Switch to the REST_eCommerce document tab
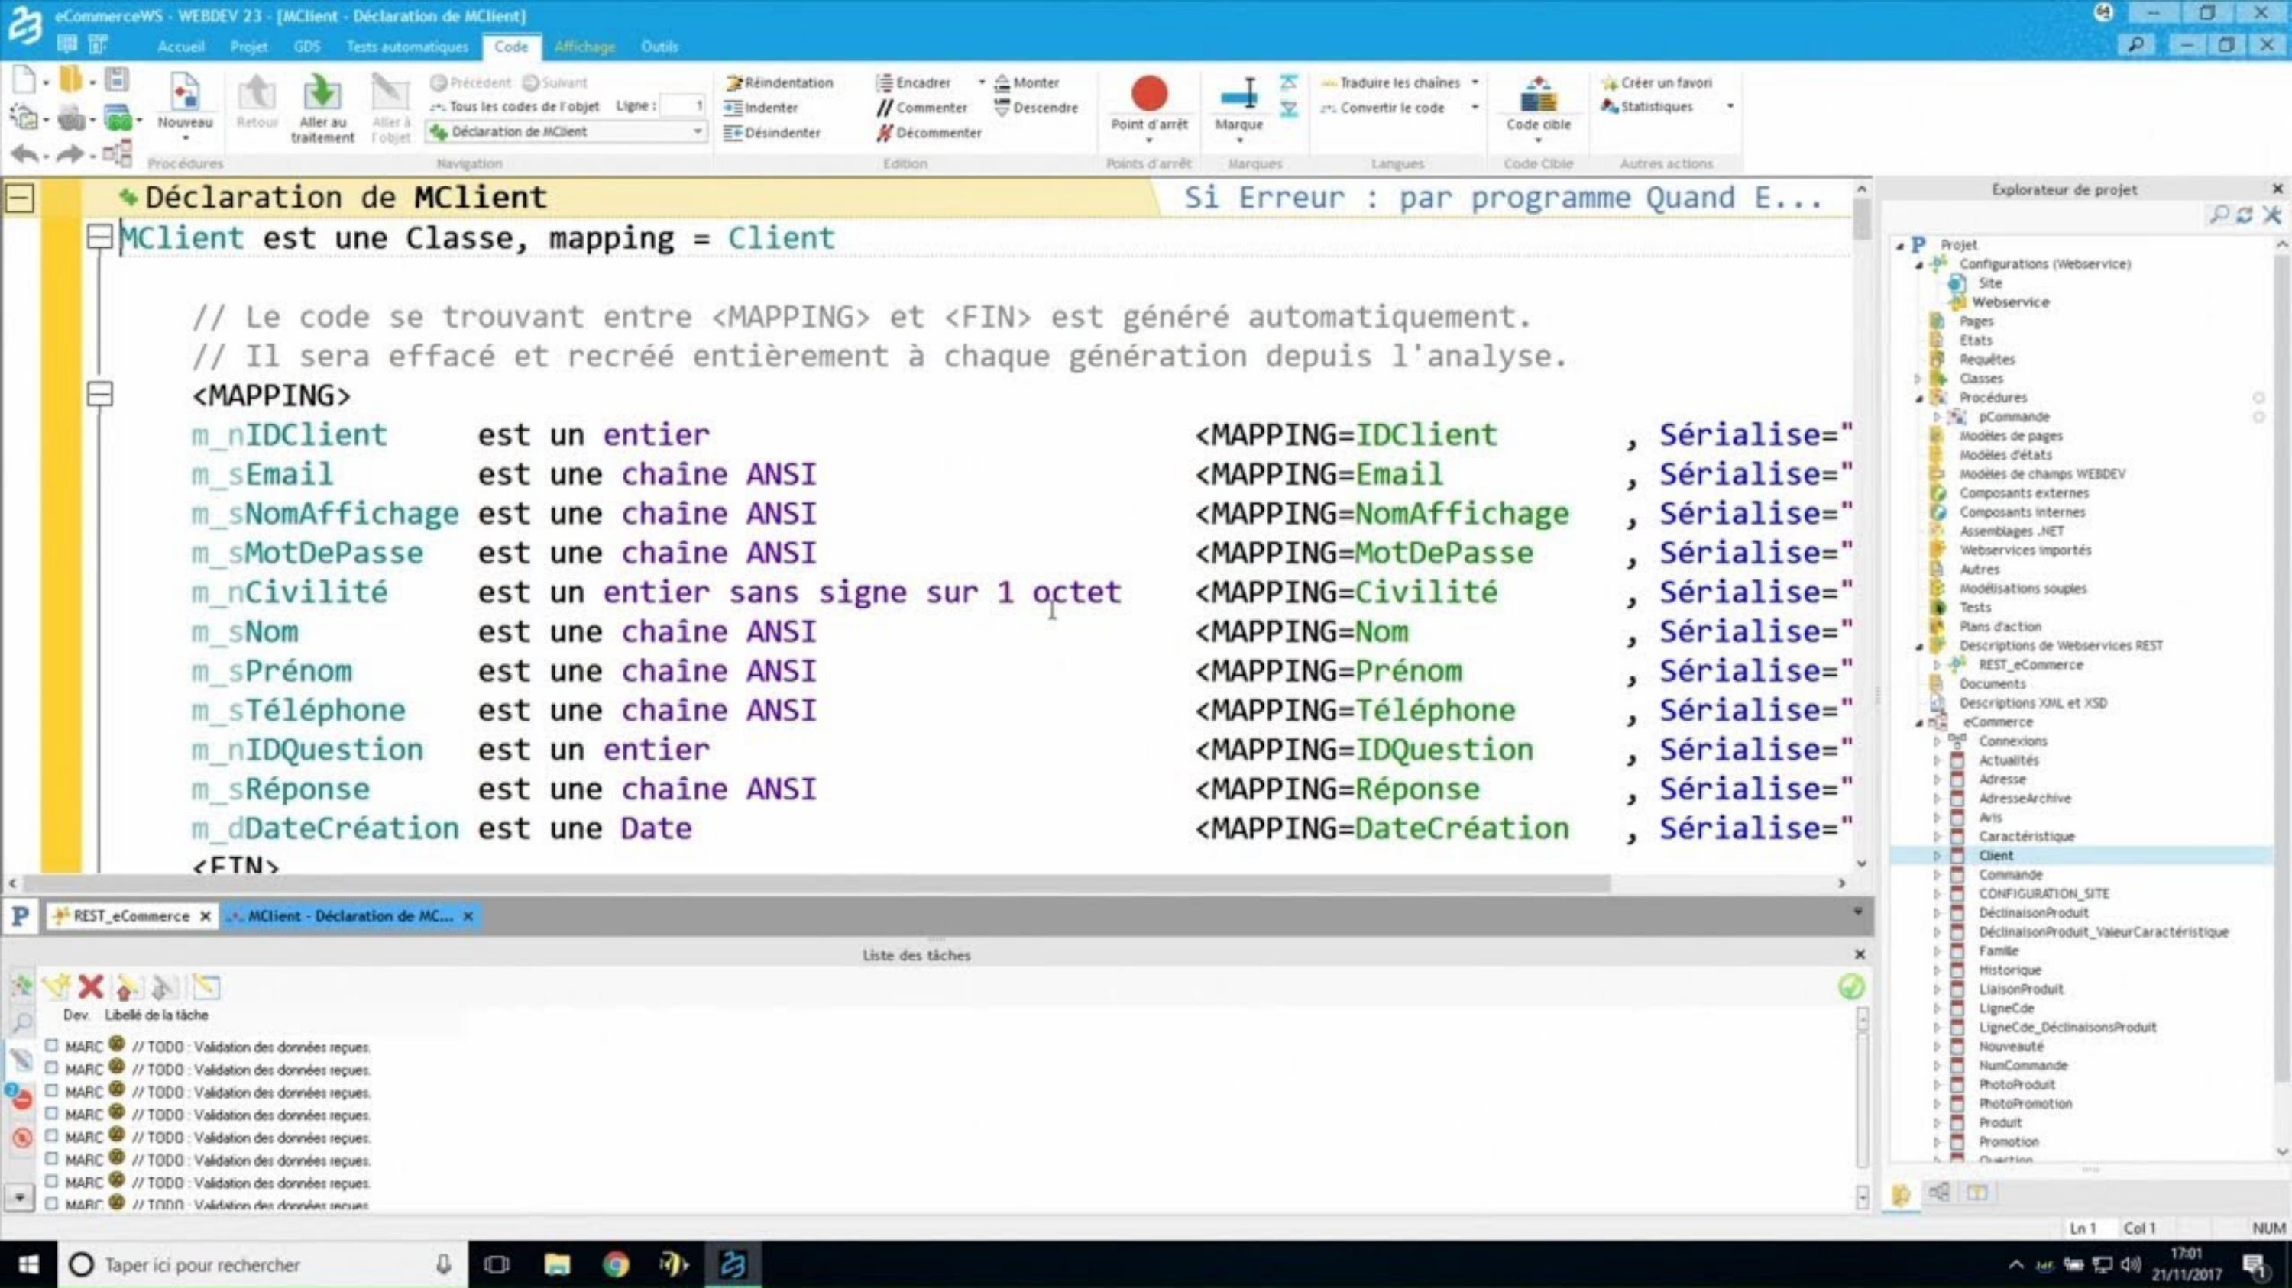The image size is (2292, 1288). 131,915
